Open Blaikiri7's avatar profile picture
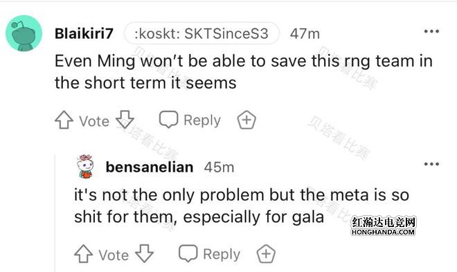The width and height of the screenshot is (457, 272). coord(24,33)
